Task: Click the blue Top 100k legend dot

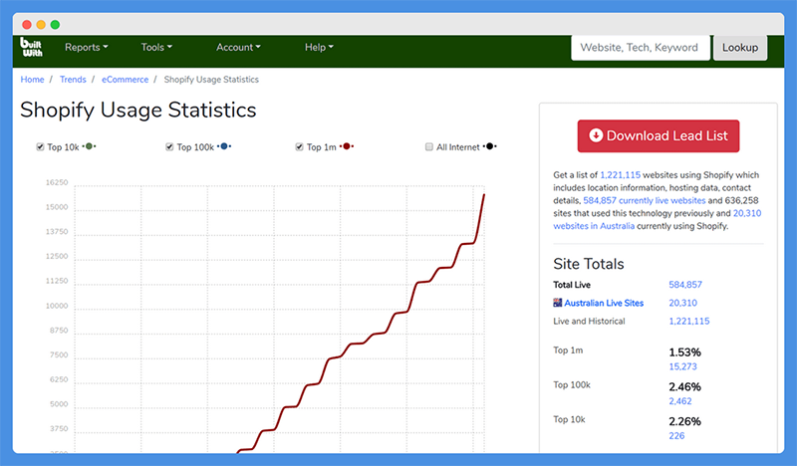Action: [224, 146]
